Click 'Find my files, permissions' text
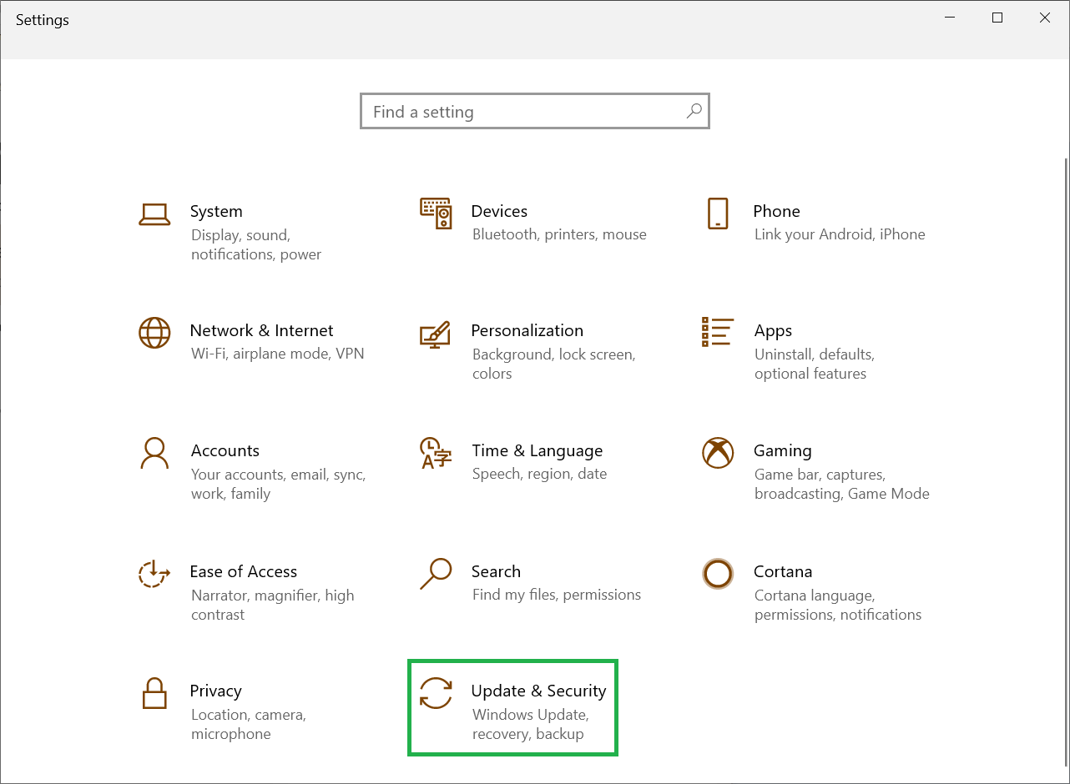Screen dimensions: 1070x784 click(x=557, y=595)
